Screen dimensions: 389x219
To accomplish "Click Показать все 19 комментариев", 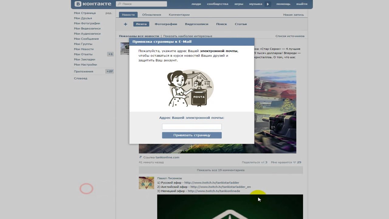I will pyautogui.click(x=221, y=170).
